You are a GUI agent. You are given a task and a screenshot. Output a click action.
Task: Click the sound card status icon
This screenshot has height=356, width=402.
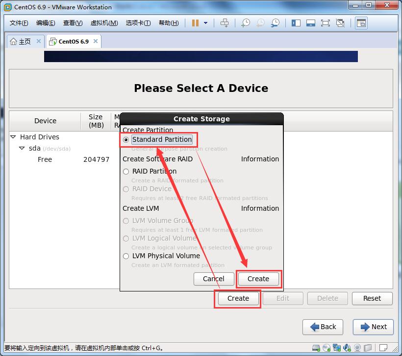(347, 348)
